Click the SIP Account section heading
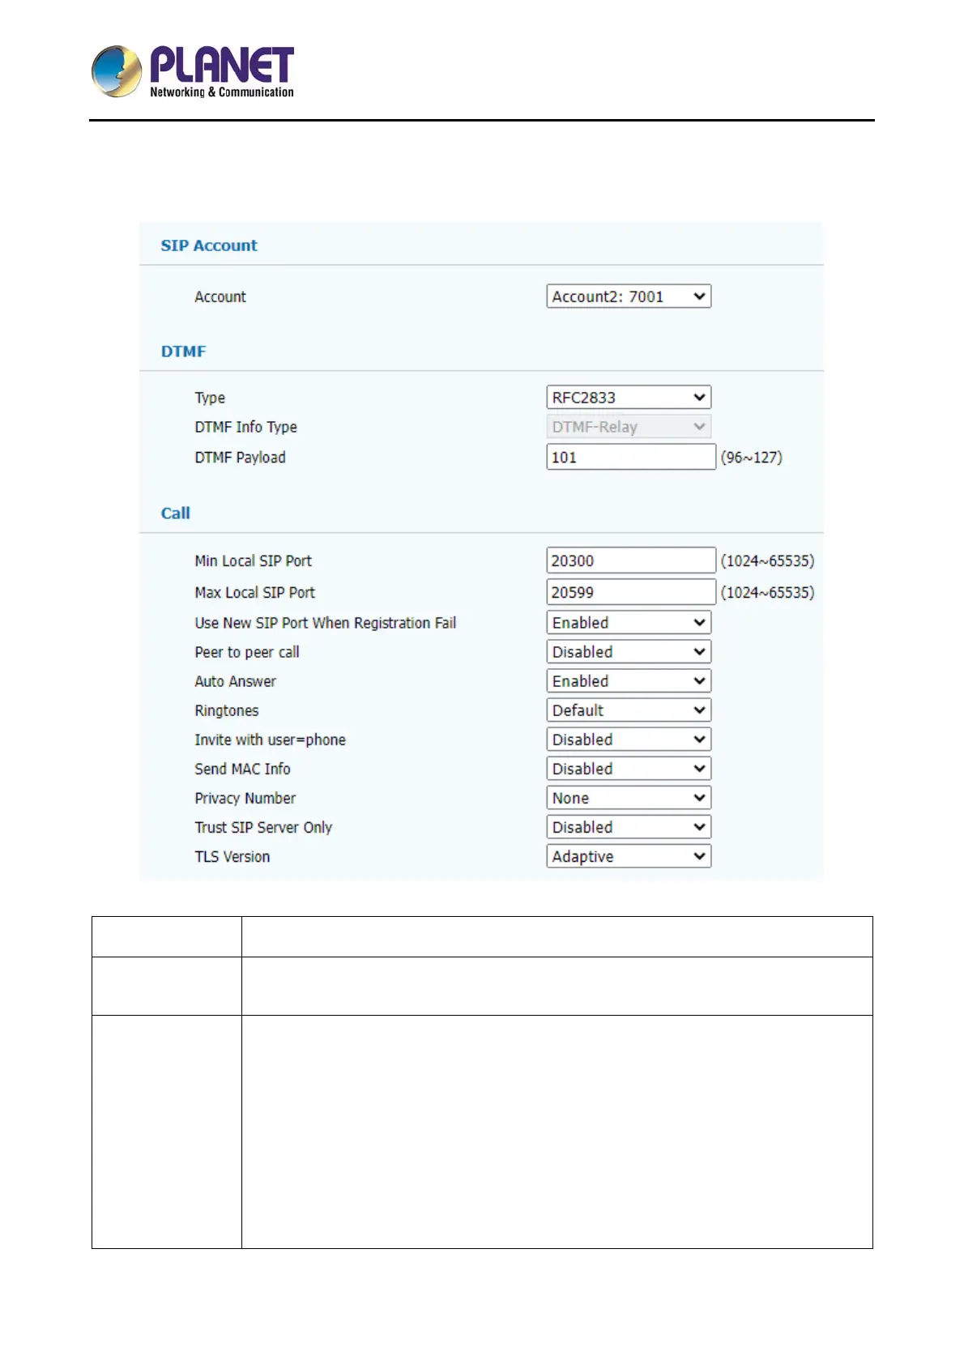 pyautogui.click(x=209, y=245)
